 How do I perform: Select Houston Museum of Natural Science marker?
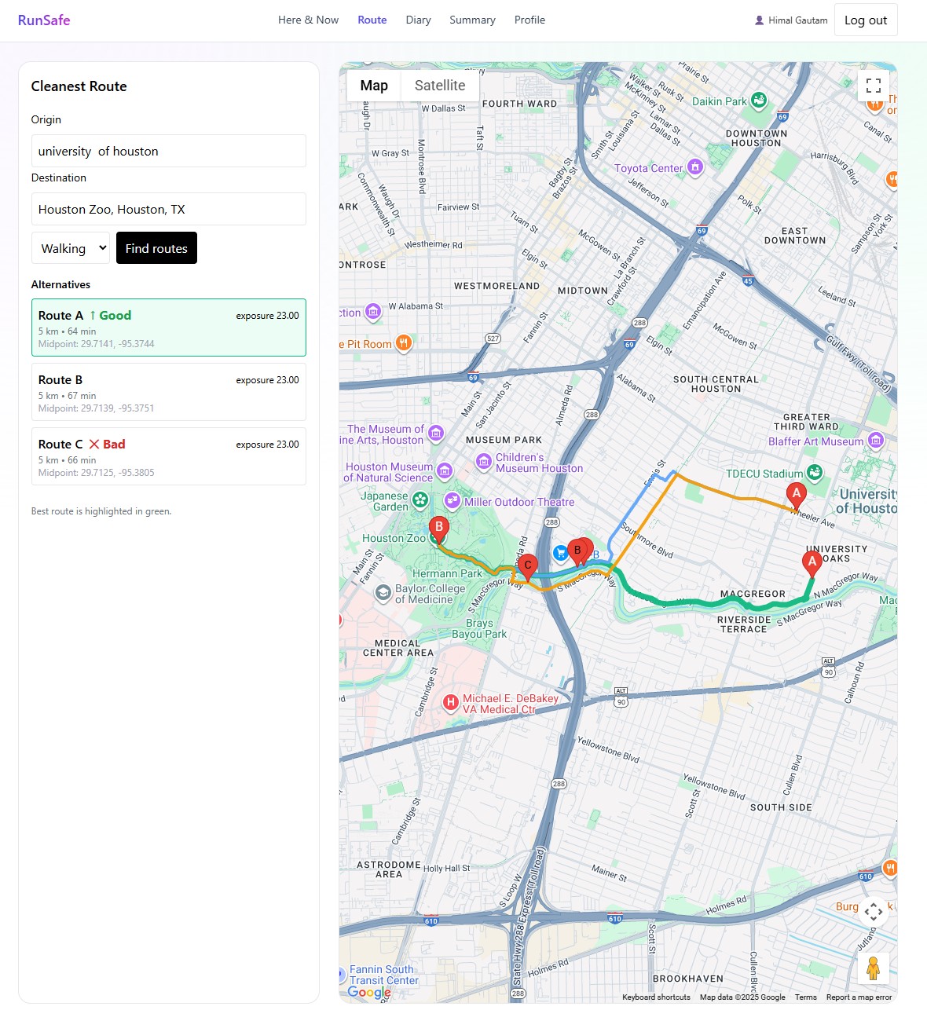click(x=445, y=471)
